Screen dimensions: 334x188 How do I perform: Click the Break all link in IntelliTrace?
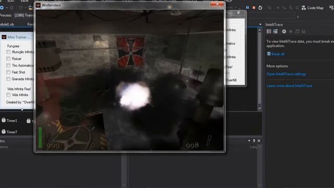pyautogui.click(x=278, y=54)
